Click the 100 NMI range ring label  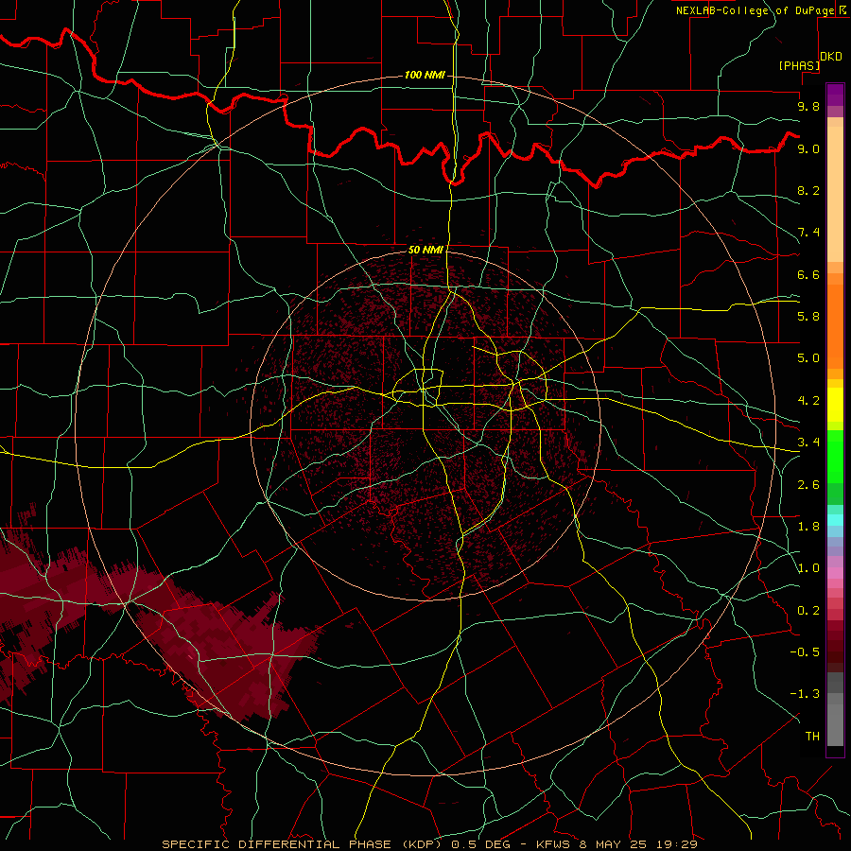tap(425, 75)
